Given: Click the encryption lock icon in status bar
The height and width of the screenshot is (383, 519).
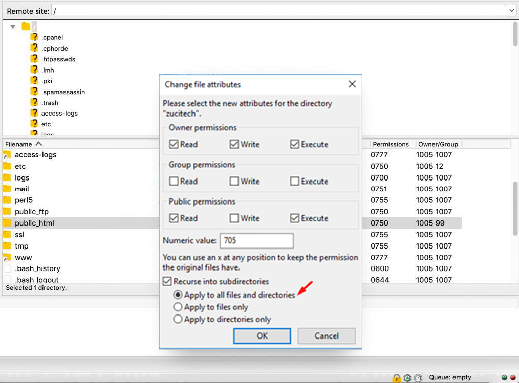Looking at the screenshot, I should click(396, 378).
